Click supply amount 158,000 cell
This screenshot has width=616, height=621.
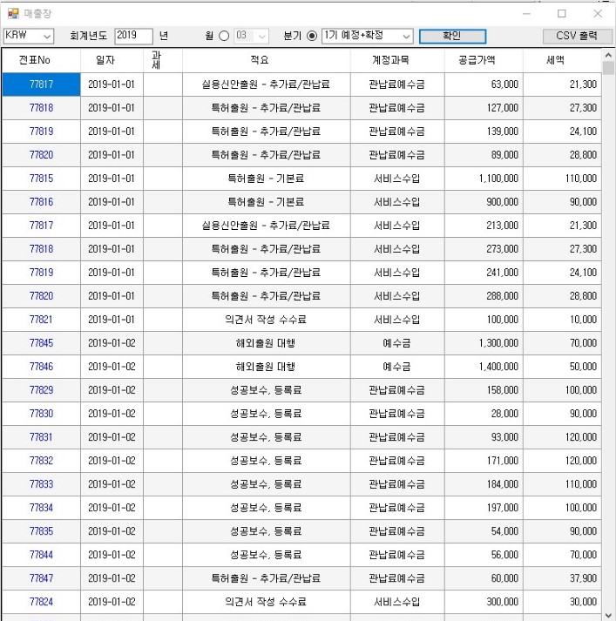(x=484, y=390)
